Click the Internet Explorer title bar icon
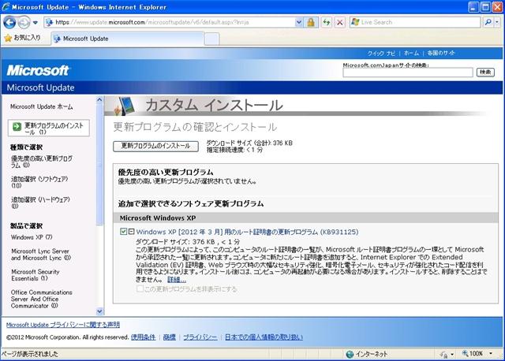 click(x=6, y=7)
